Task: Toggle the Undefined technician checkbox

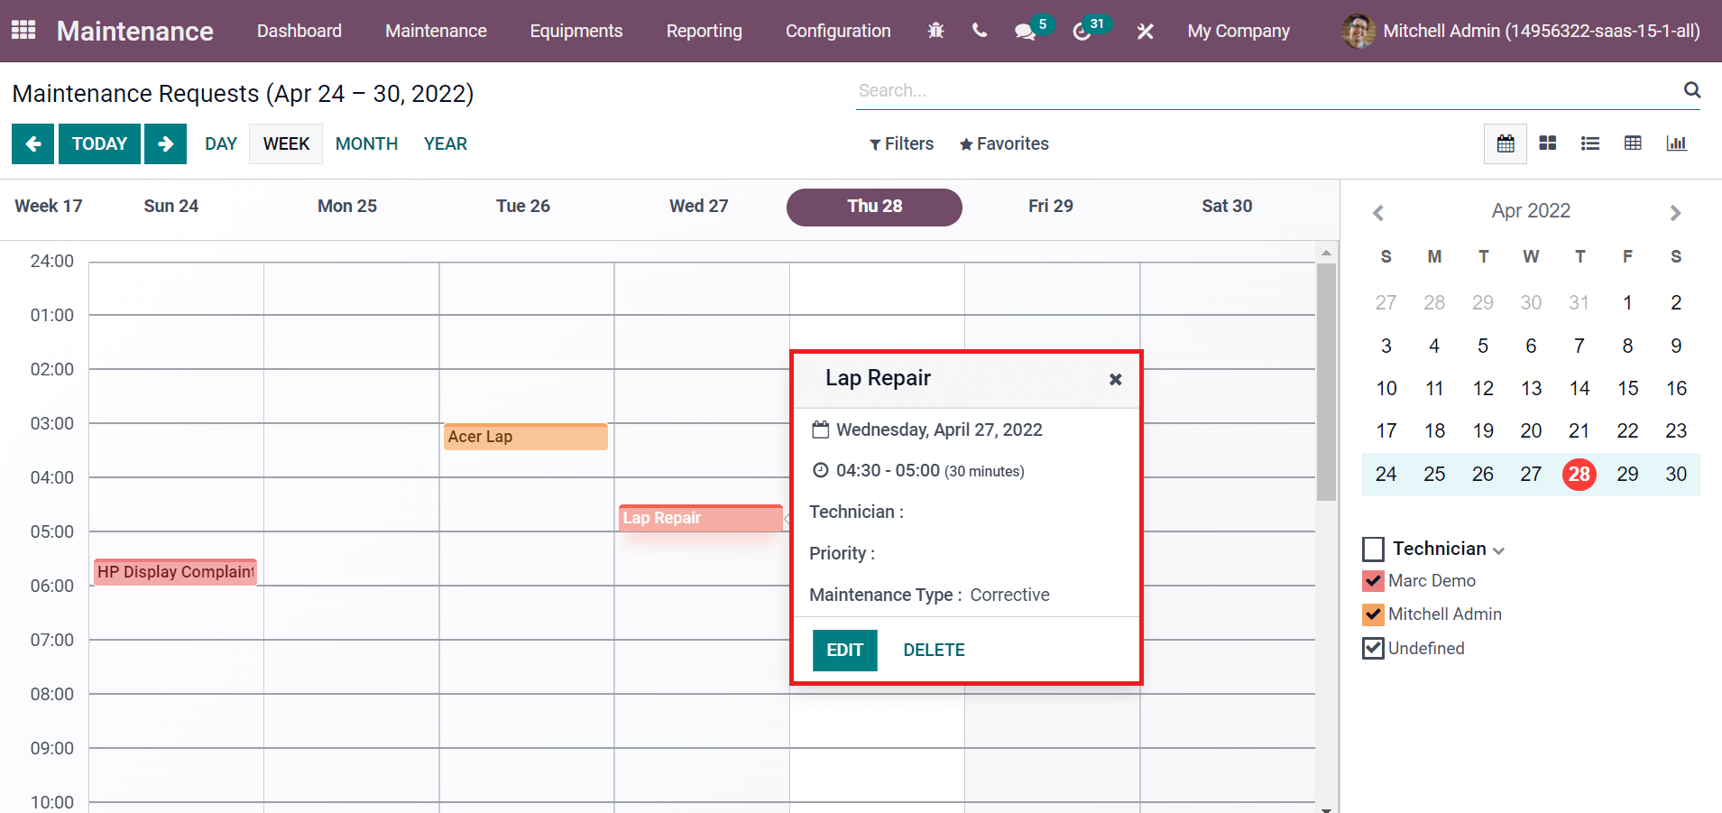Action: coord(1373,648)
